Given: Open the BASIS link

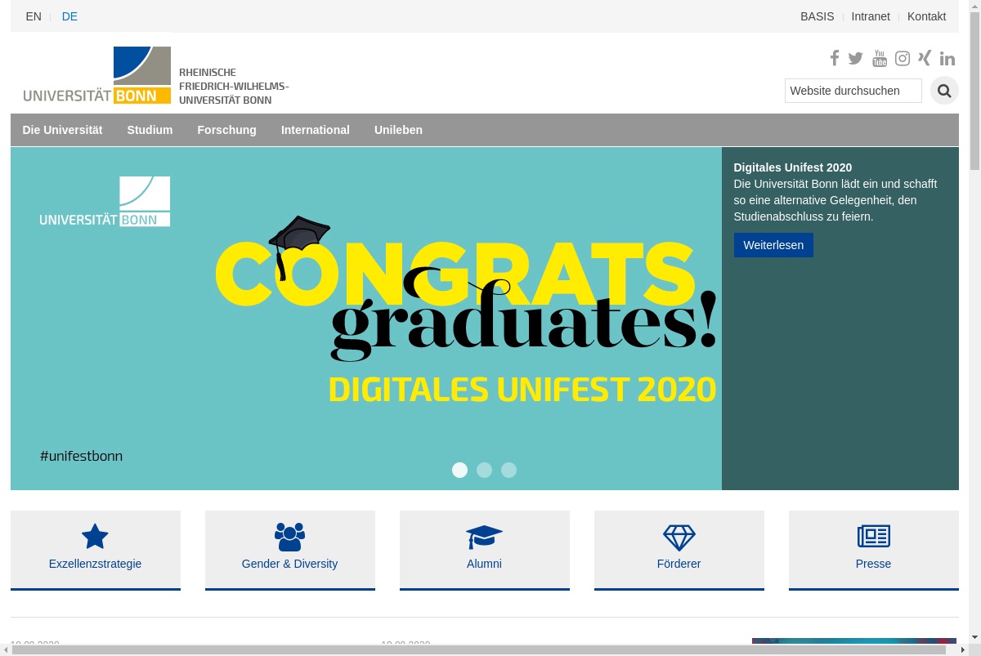Looking at the screenshot, I should (x=817, y=16).
